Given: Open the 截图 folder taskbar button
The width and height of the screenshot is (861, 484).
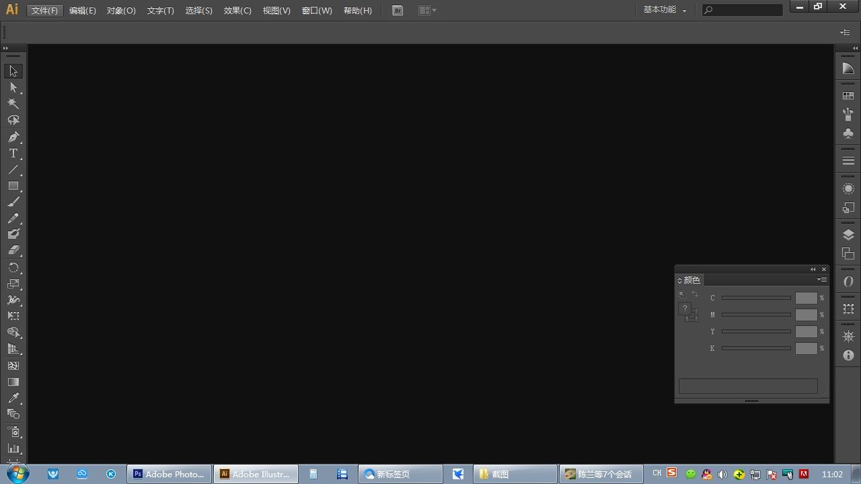Looking at the screenshot, I should coord(515,474).
